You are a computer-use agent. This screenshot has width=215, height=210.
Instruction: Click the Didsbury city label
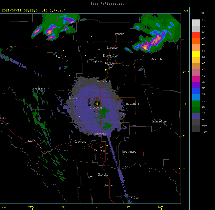pos(96,107)
